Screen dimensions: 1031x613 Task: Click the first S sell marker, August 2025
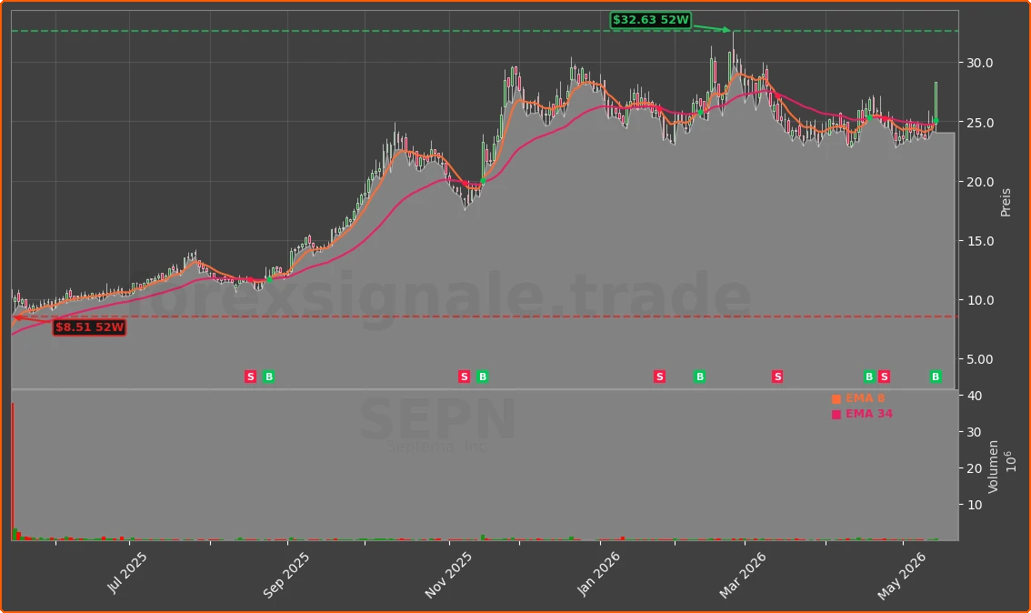coord(250,377)
